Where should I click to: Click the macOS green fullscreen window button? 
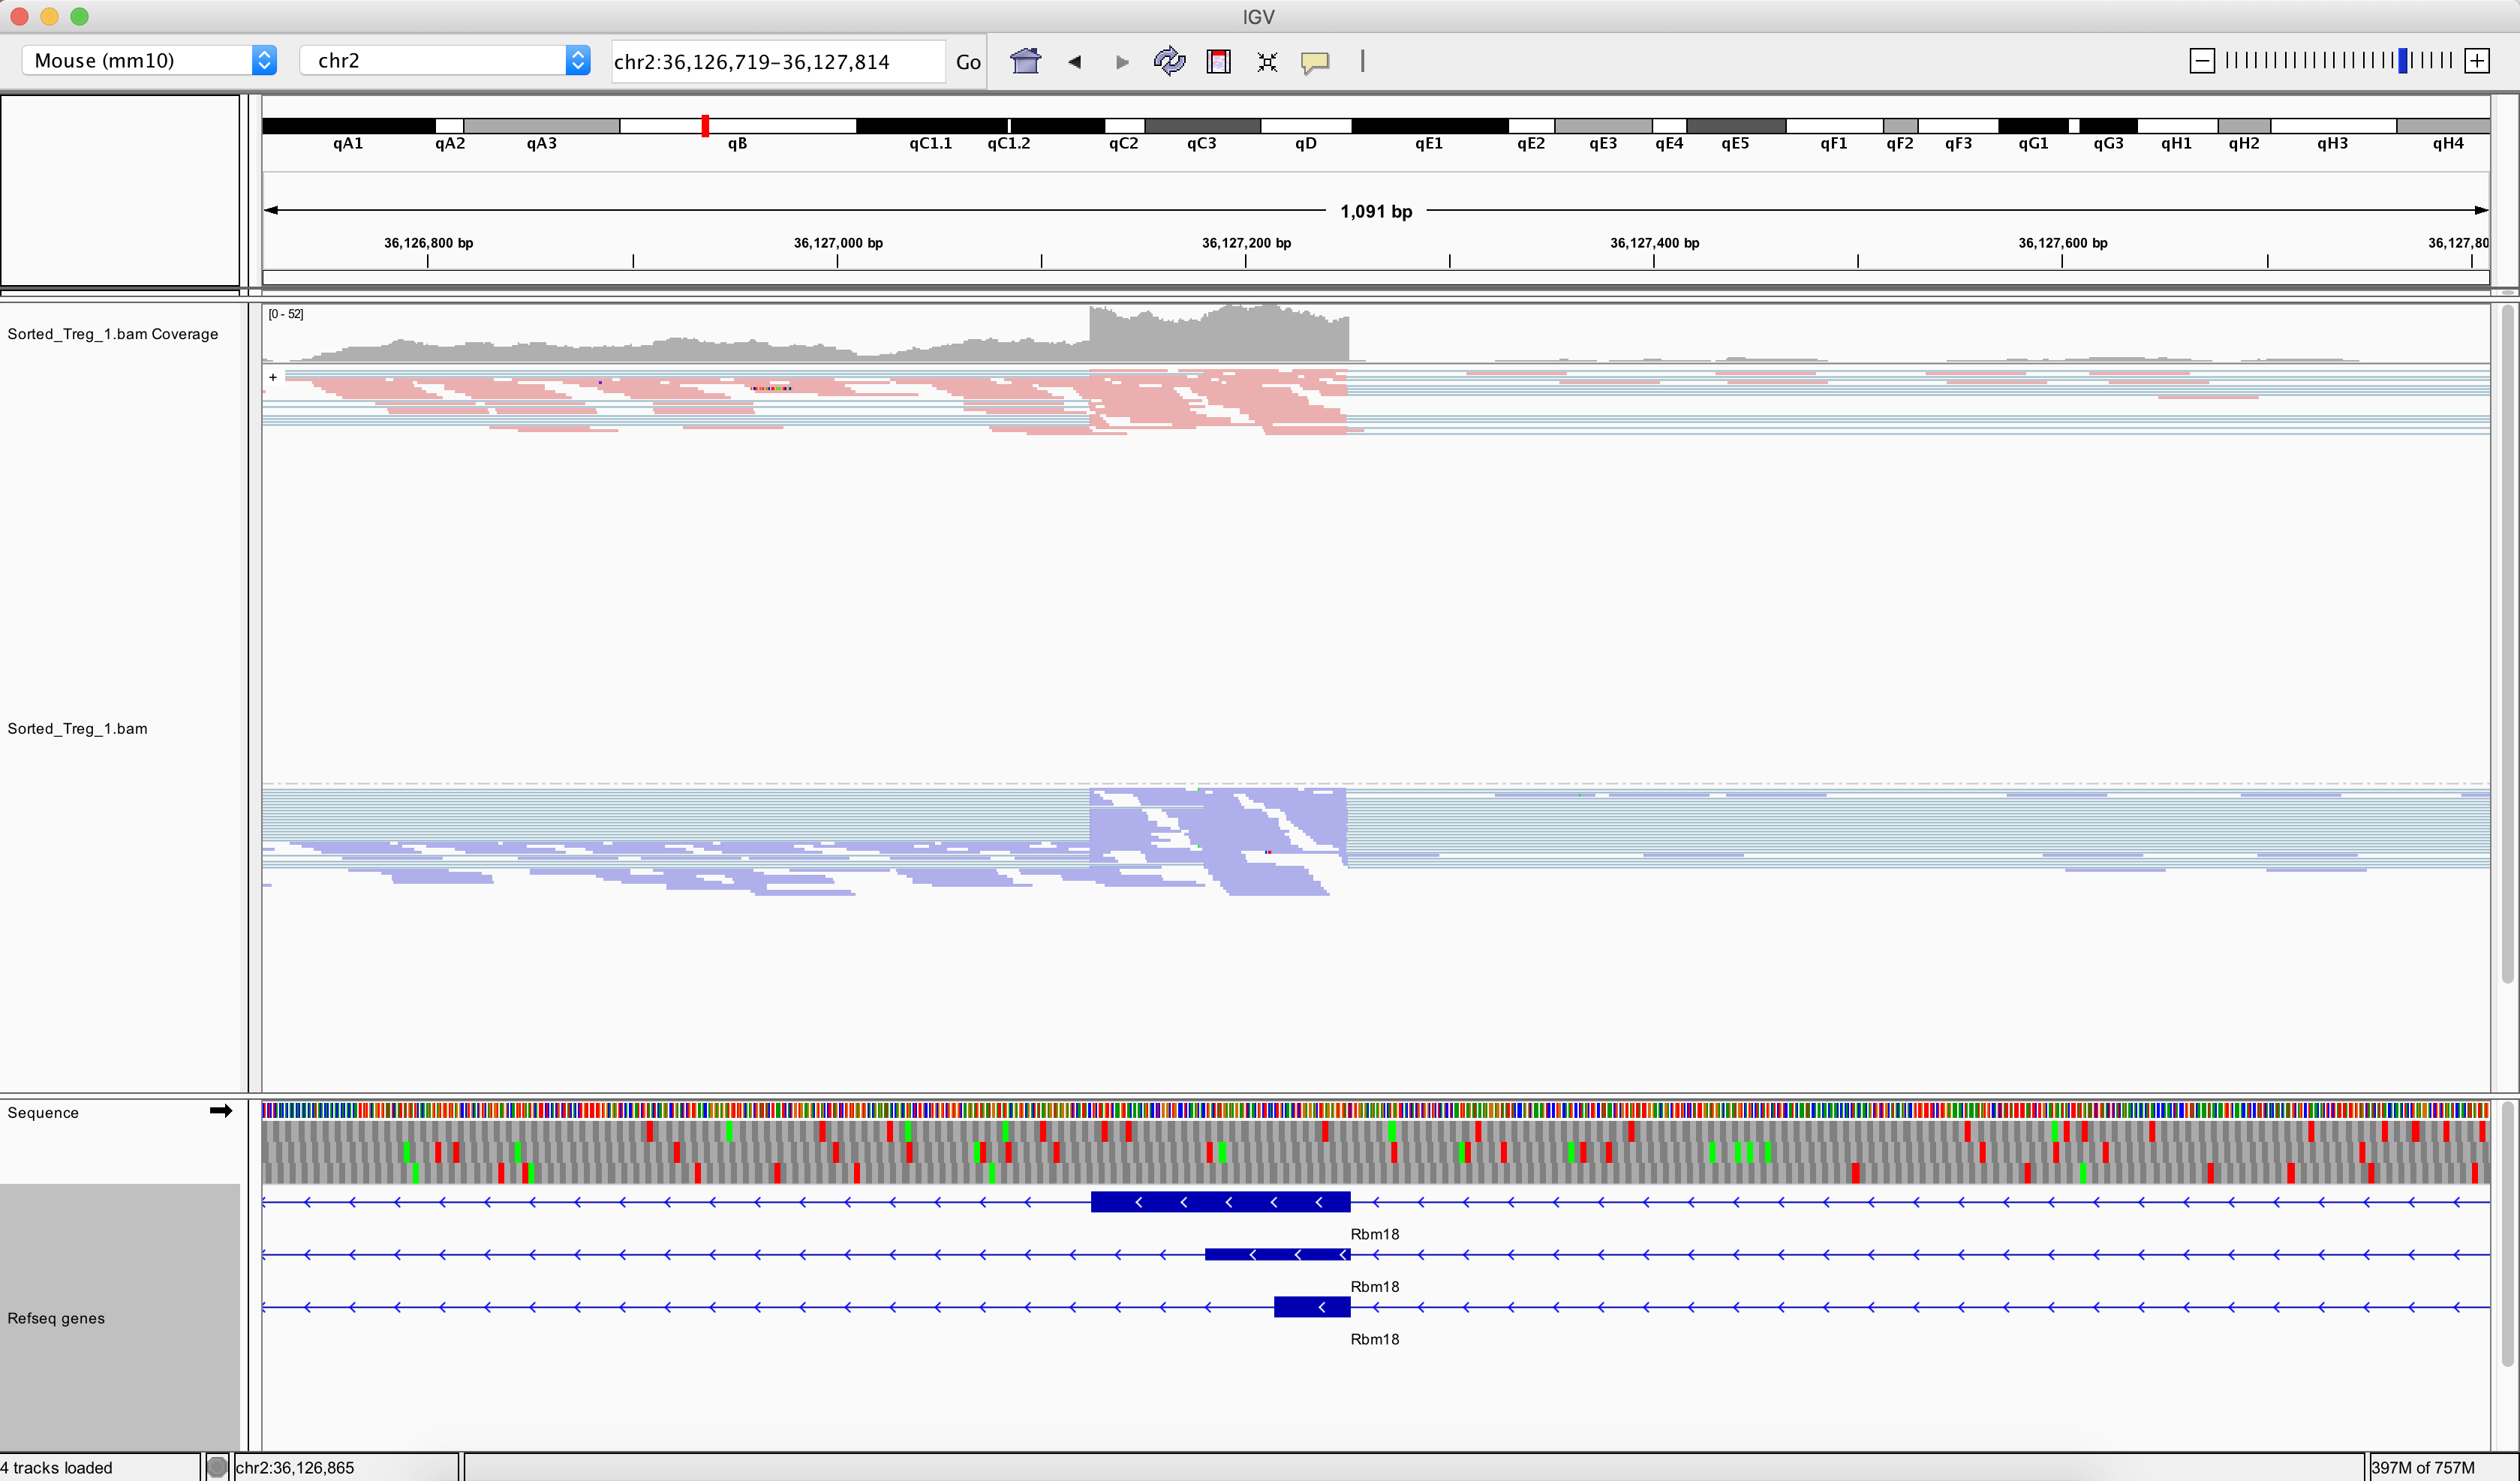point(80,16)
